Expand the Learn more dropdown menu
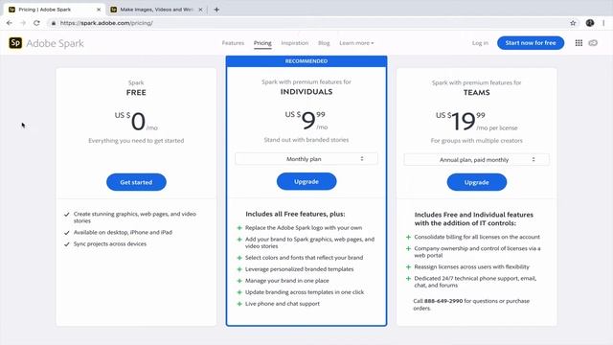The image size is (613, 345). click(356, 43)
